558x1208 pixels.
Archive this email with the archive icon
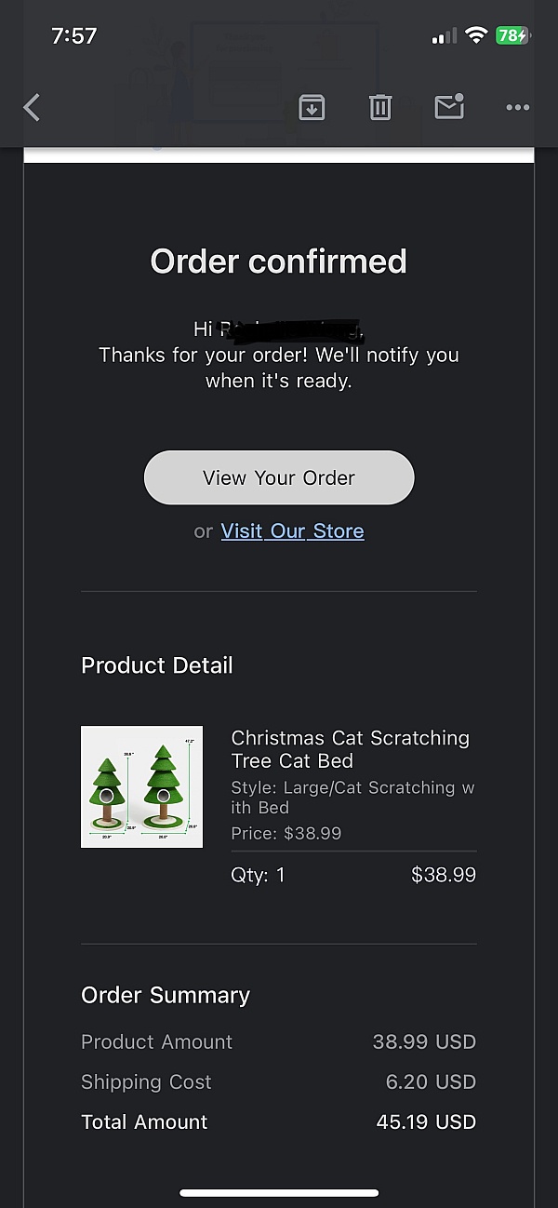312,108
